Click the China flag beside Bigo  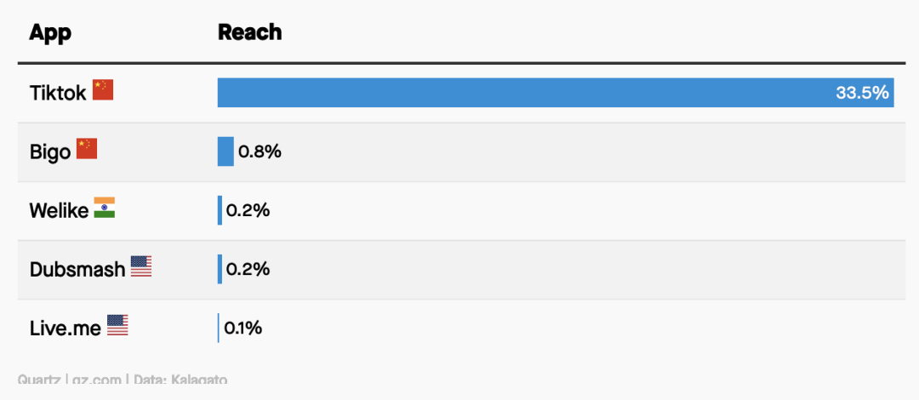[87, 148]
